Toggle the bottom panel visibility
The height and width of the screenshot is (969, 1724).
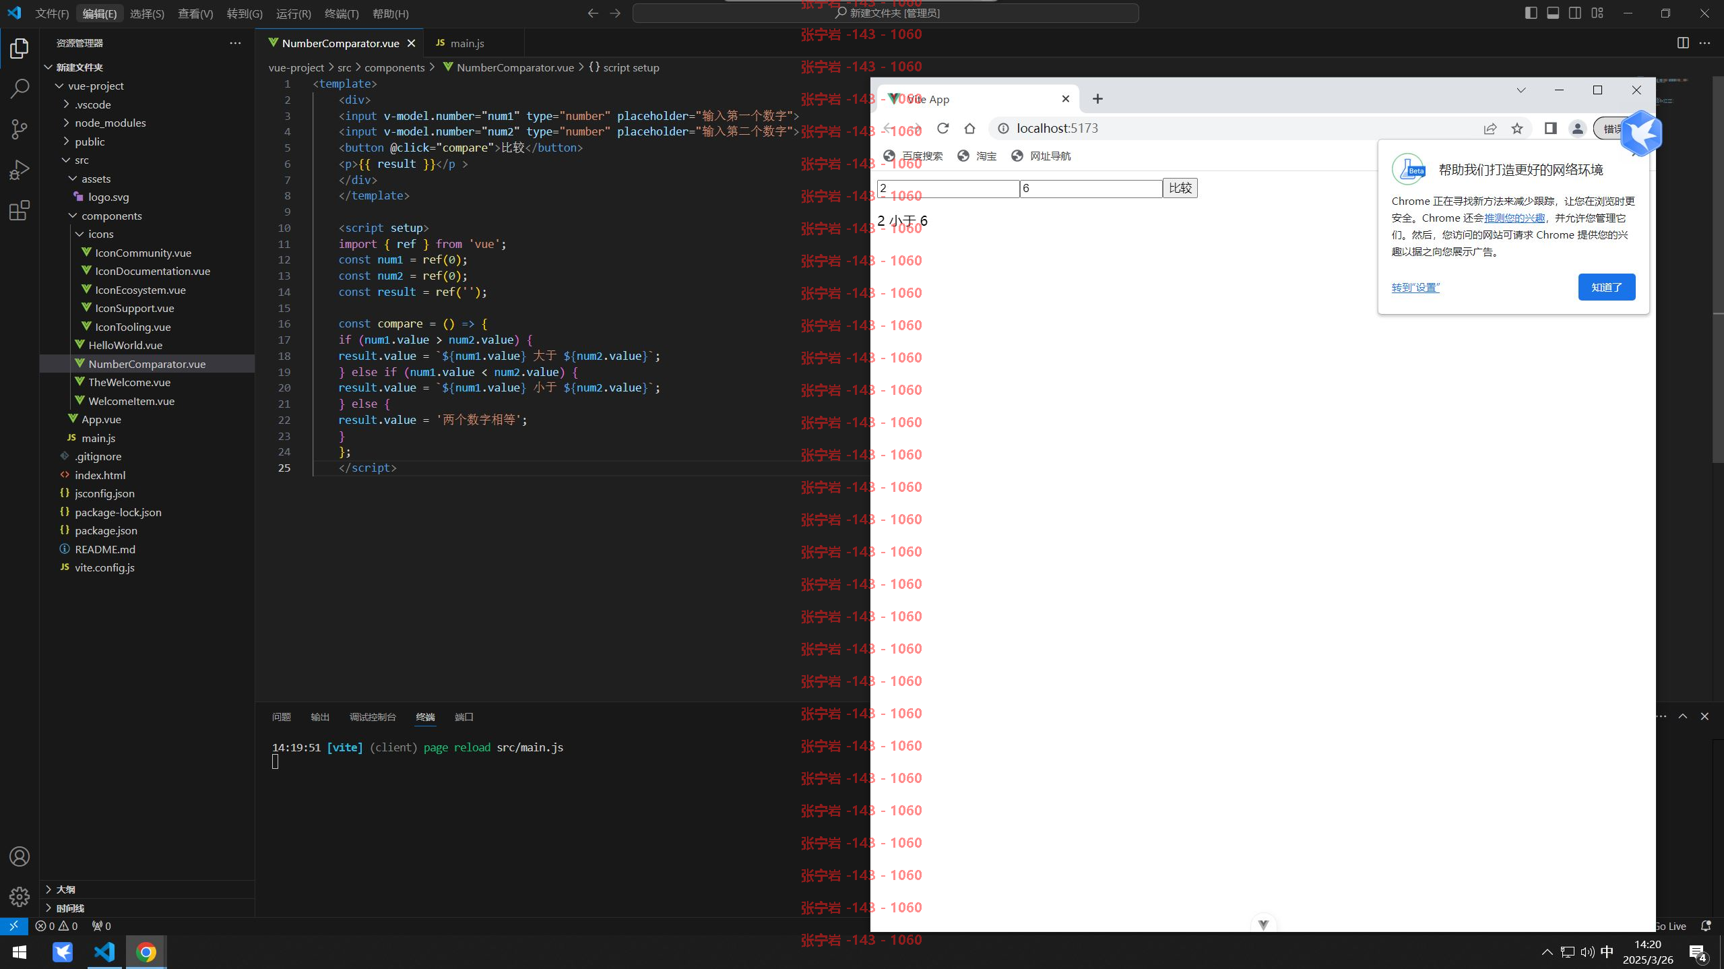1553,13
